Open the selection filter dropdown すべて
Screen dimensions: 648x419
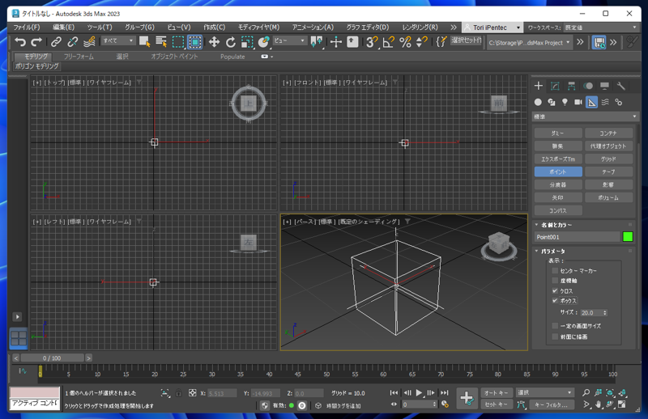coord(118,41)
